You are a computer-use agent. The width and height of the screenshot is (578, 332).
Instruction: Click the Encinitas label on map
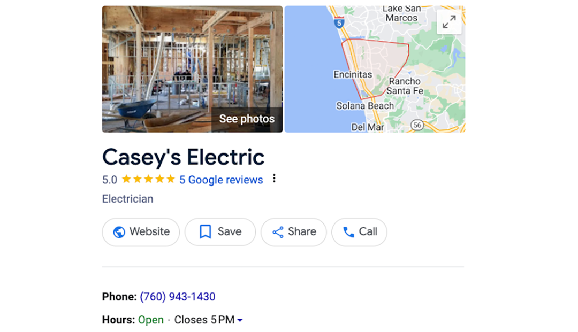pyautogui.click(x=352, y=75)
